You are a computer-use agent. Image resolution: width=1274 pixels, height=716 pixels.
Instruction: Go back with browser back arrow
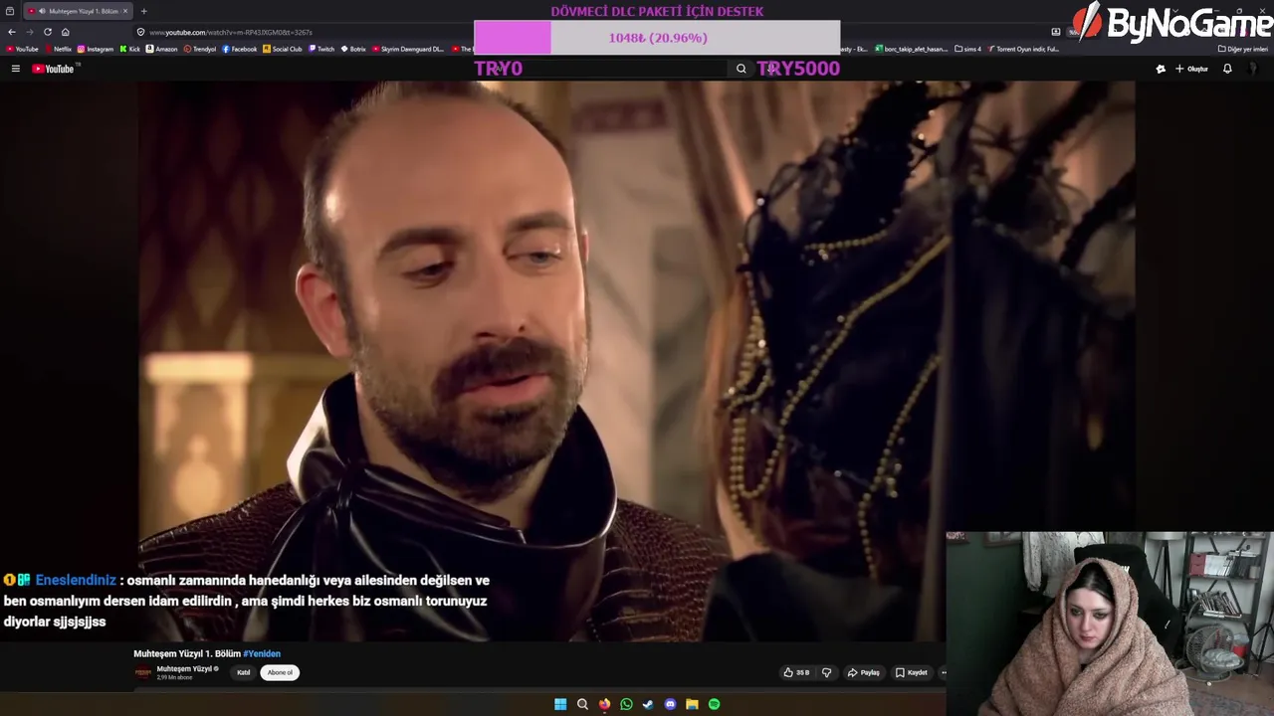tap(12, 32)
